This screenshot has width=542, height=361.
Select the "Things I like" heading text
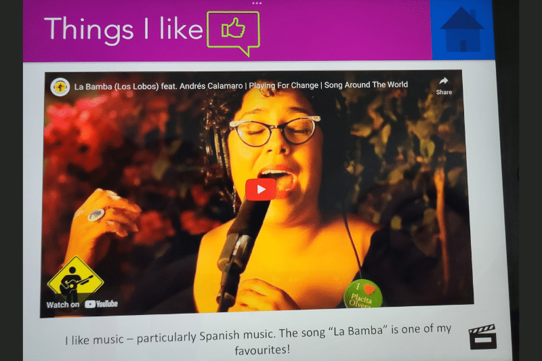tap(123, 30)
